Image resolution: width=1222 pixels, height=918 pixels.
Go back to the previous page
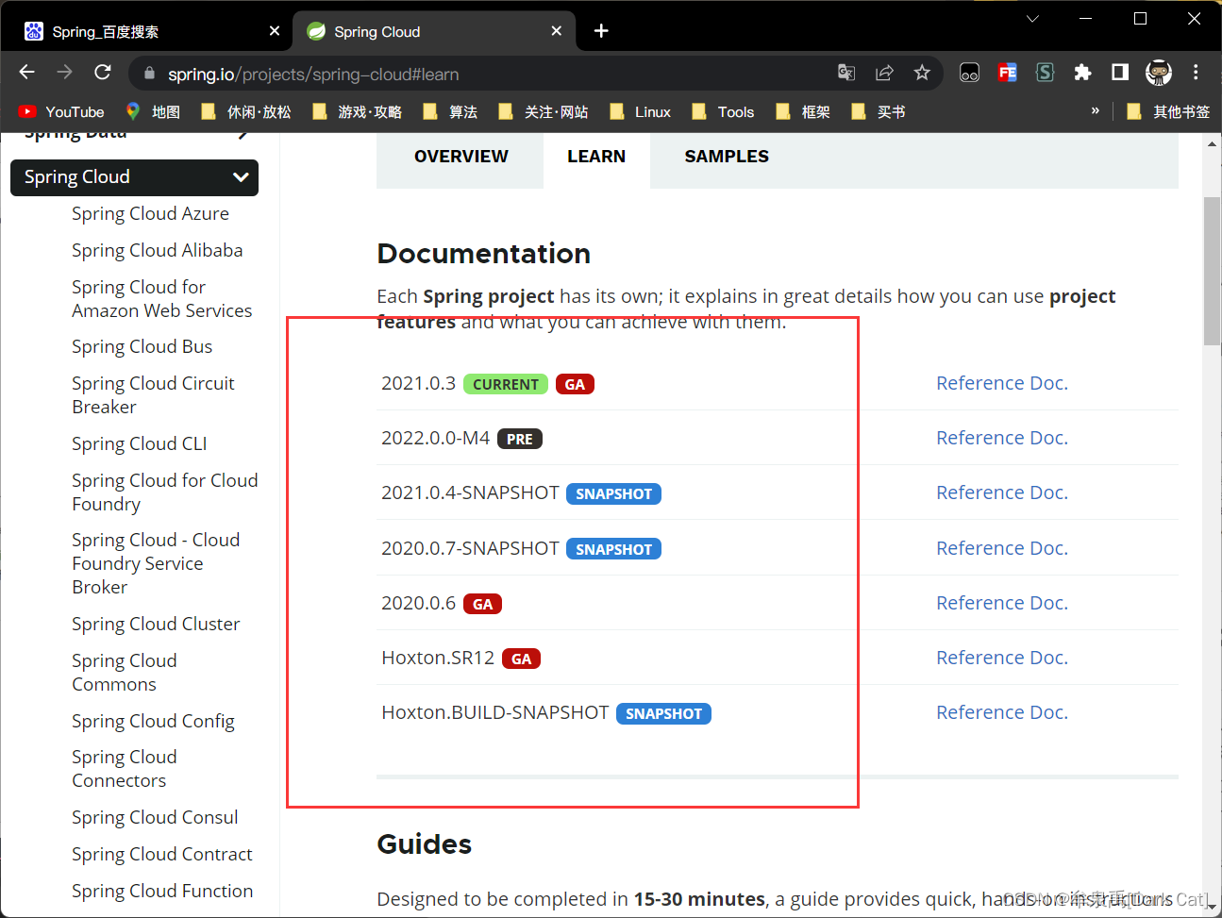coord(26,73)
